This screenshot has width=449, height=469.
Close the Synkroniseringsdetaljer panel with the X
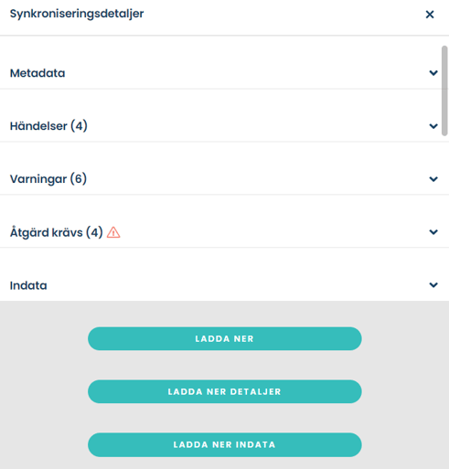pyautogui.click(x=430, y=15)
